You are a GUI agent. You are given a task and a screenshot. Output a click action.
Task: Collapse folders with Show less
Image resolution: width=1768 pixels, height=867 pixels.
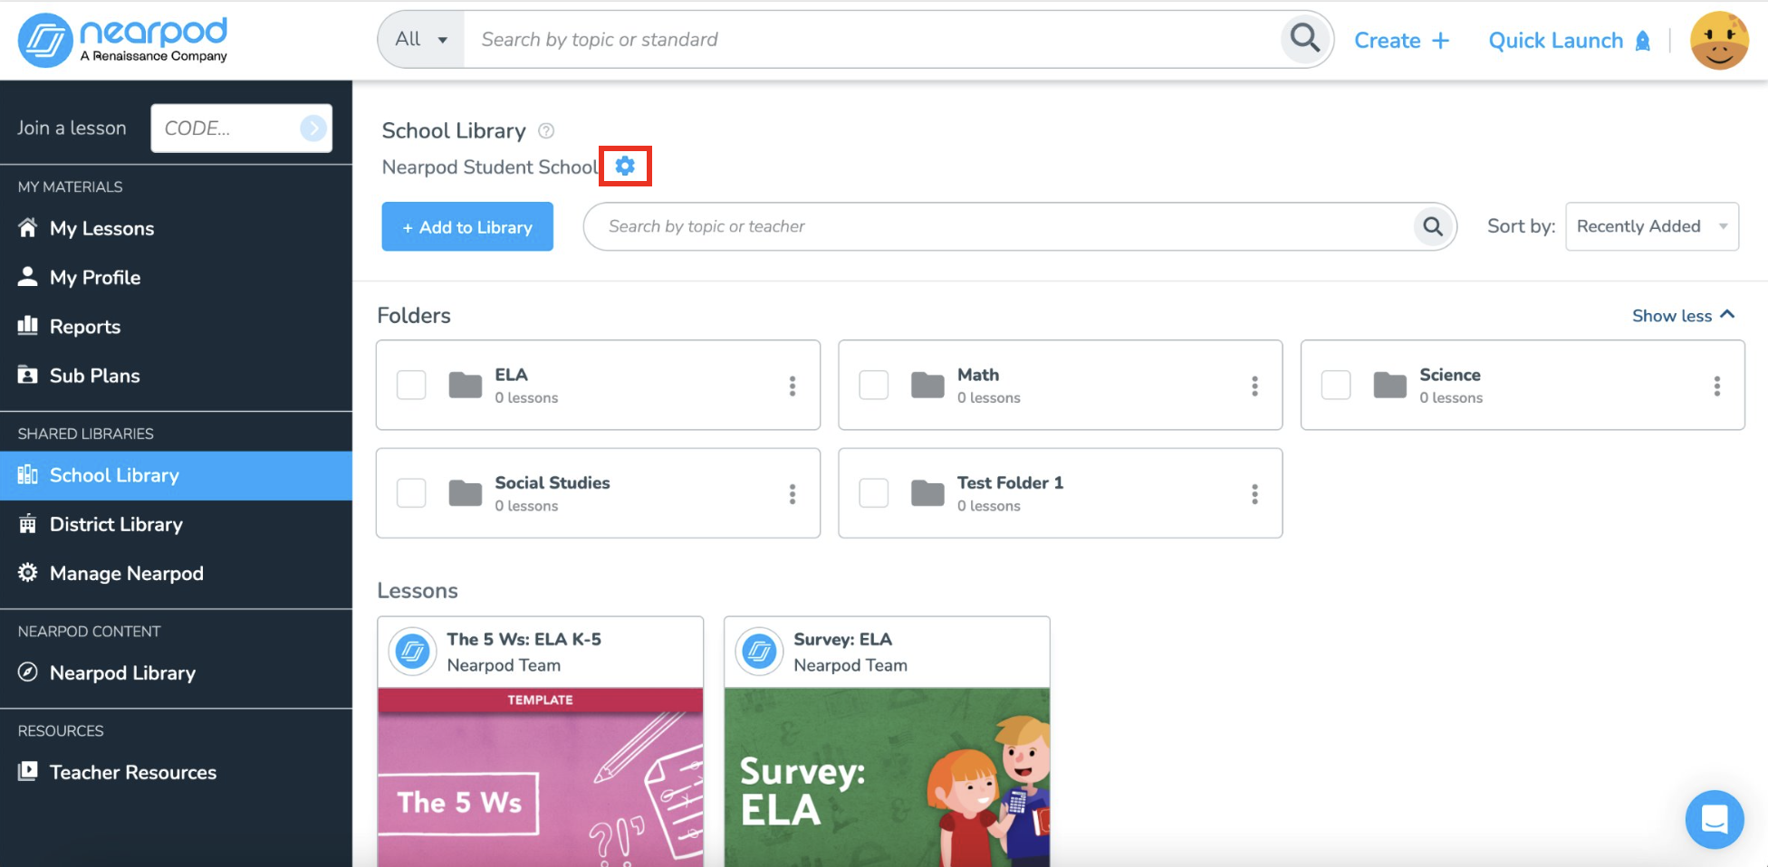(x=1684, y=316)
